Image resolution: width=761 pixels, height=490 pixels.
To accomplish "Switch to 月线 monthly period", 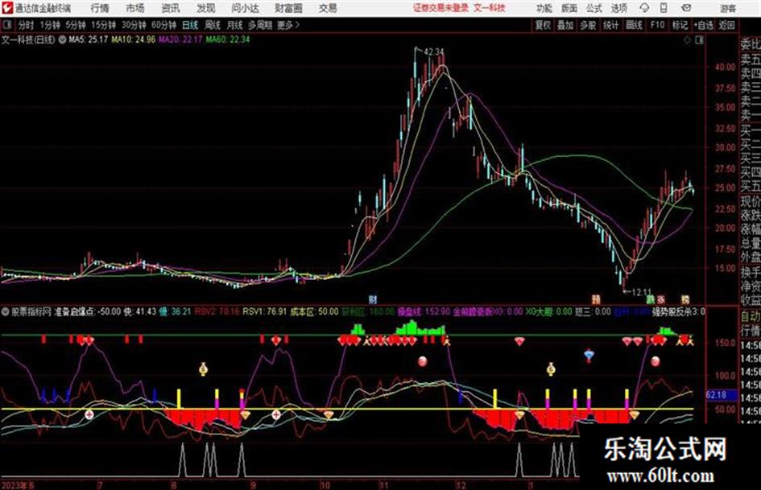I will [x=235, y=25].
